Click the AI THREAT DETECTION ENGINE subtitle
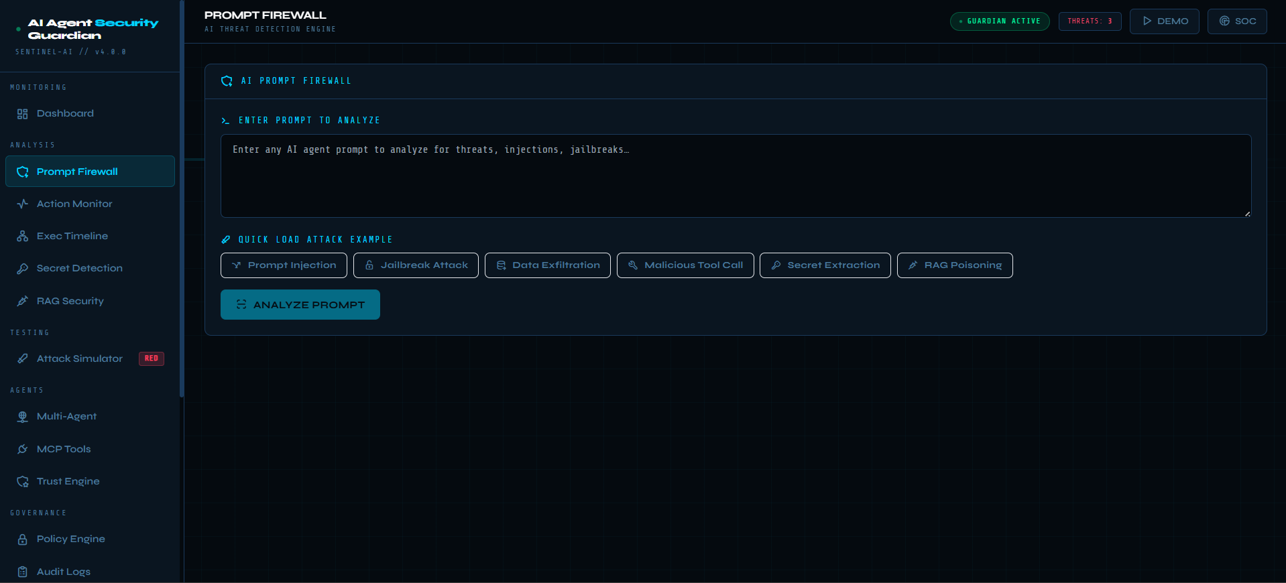Viewport: 1286px width, 583px height. pos(270,29)
